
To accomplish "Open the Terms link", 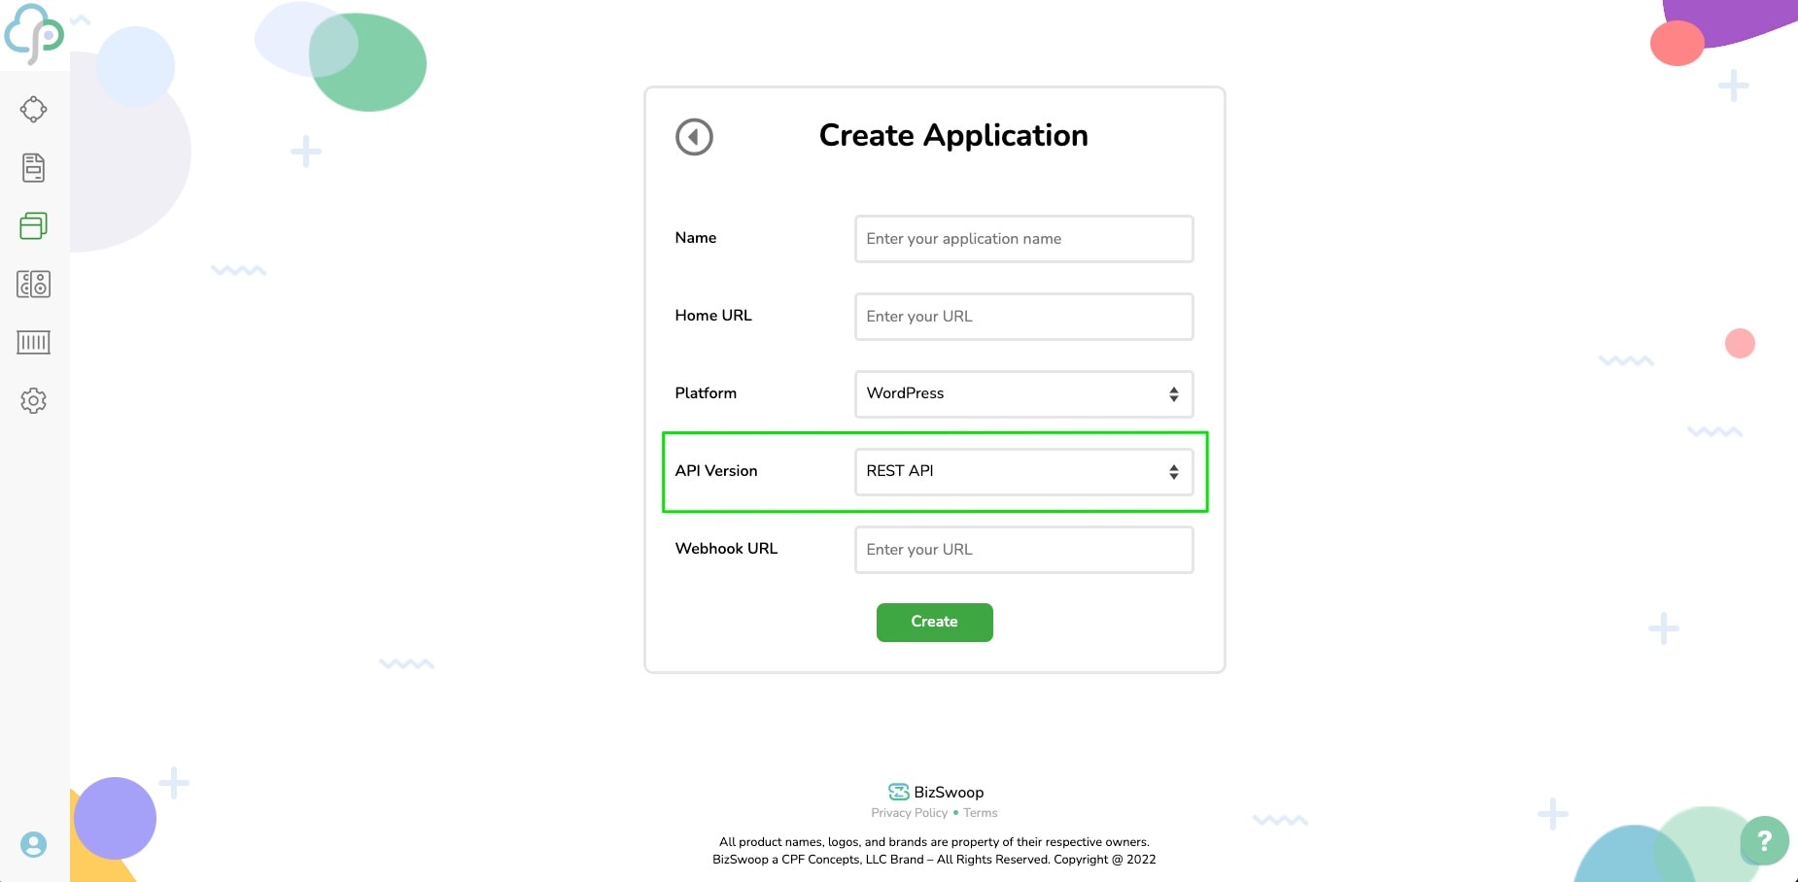I will click(x=980, y=813).
